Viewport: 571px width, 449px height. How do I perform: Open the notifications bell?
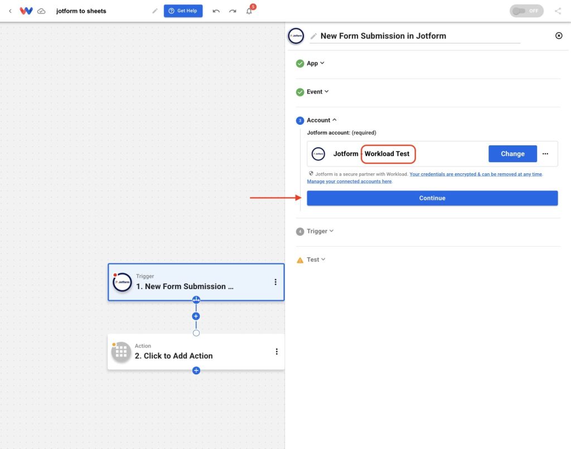coord(249,11)
